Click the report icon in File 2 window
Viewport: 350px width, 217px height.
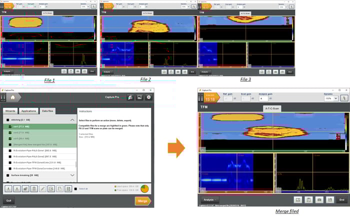171,72
